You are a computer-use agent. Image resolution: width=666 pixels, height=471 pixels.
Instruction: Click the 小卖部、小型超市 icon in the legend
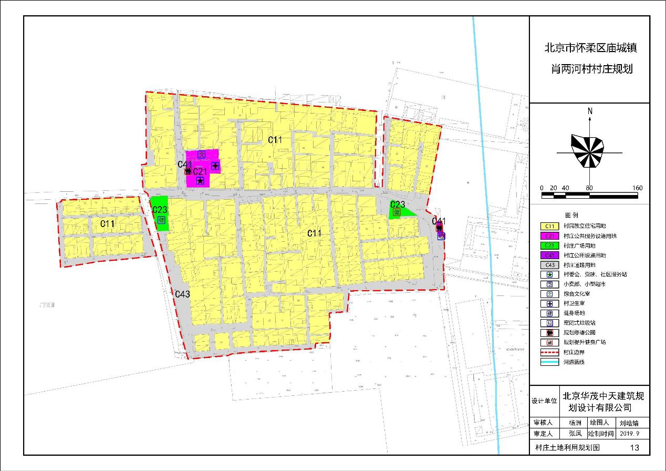[x=550, y=284]
